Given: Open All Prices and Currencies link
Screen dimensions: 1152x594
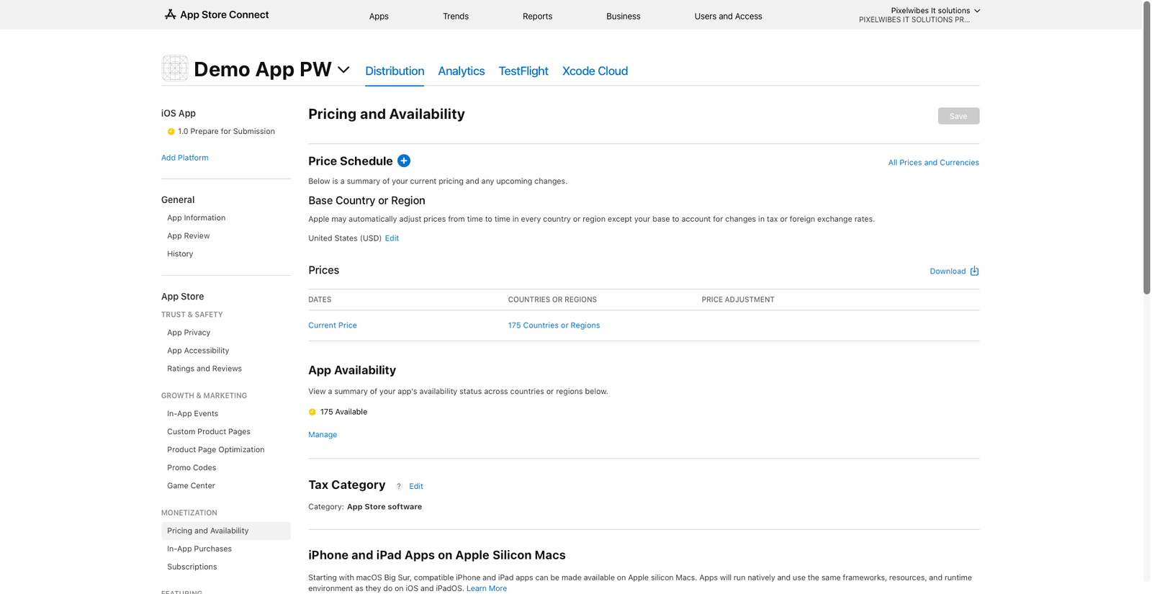Looking at the screenshot, I should pyautogui.click(x=933, y=162).
